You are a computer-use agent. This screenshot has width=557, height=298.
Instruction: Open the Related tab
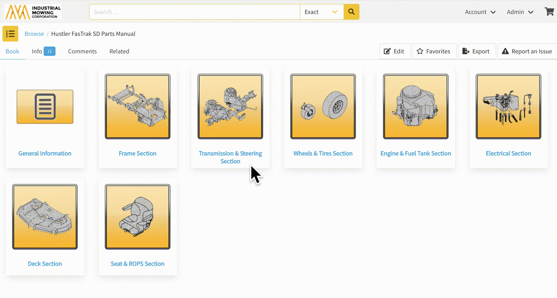coord(119,51)
